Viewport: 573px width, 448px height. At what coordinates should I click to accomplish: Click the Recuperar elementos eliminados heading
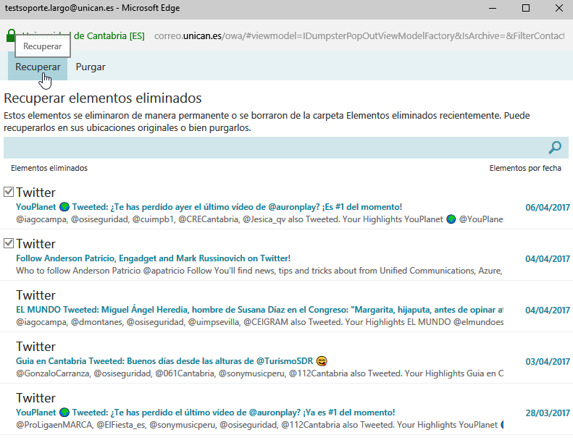(x=103, y=98)
